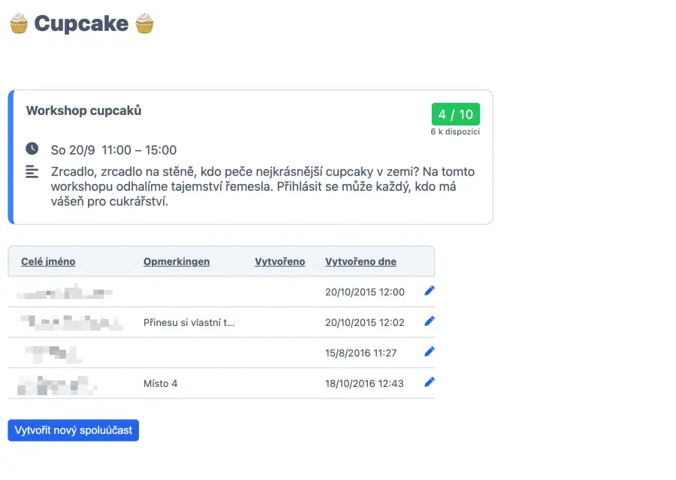
Task: Click the edit pencil for the 20/10/2015 12:00 row
Action: [430, 291]
